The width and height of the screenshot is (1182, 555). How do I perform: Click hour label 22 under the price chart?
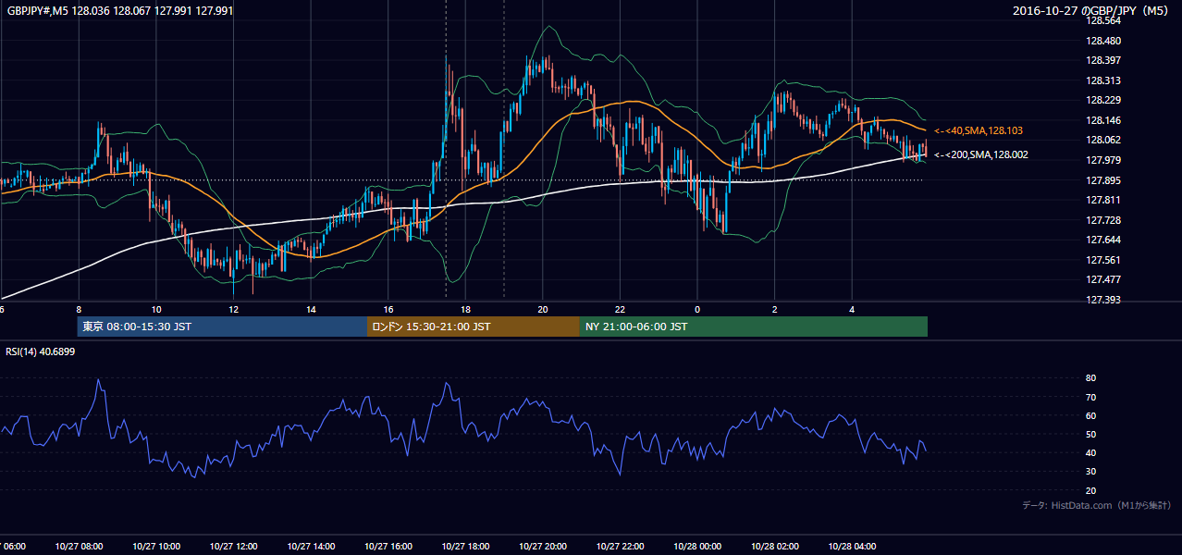(620, 309)
